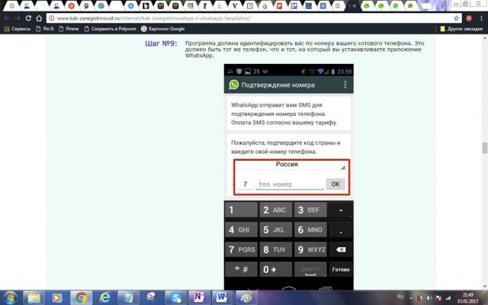Open Skype from the taskbar
This screenshot has height=305, width=488.
(x=175, y=298)
